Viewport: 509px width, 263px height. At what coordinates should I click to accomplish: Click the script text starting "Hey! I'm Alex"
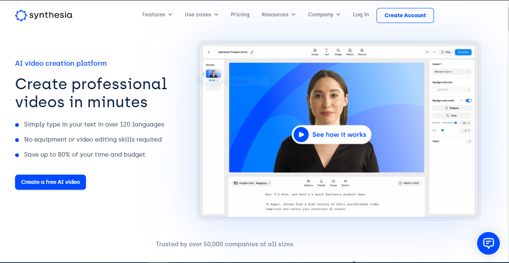[x=316, y=194]
